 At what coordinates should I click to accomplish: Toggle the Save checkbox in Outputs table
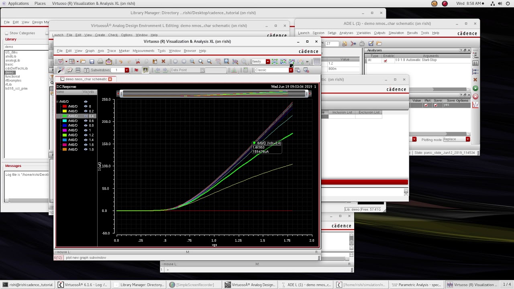pyautogui.click(x=436, y=105)
